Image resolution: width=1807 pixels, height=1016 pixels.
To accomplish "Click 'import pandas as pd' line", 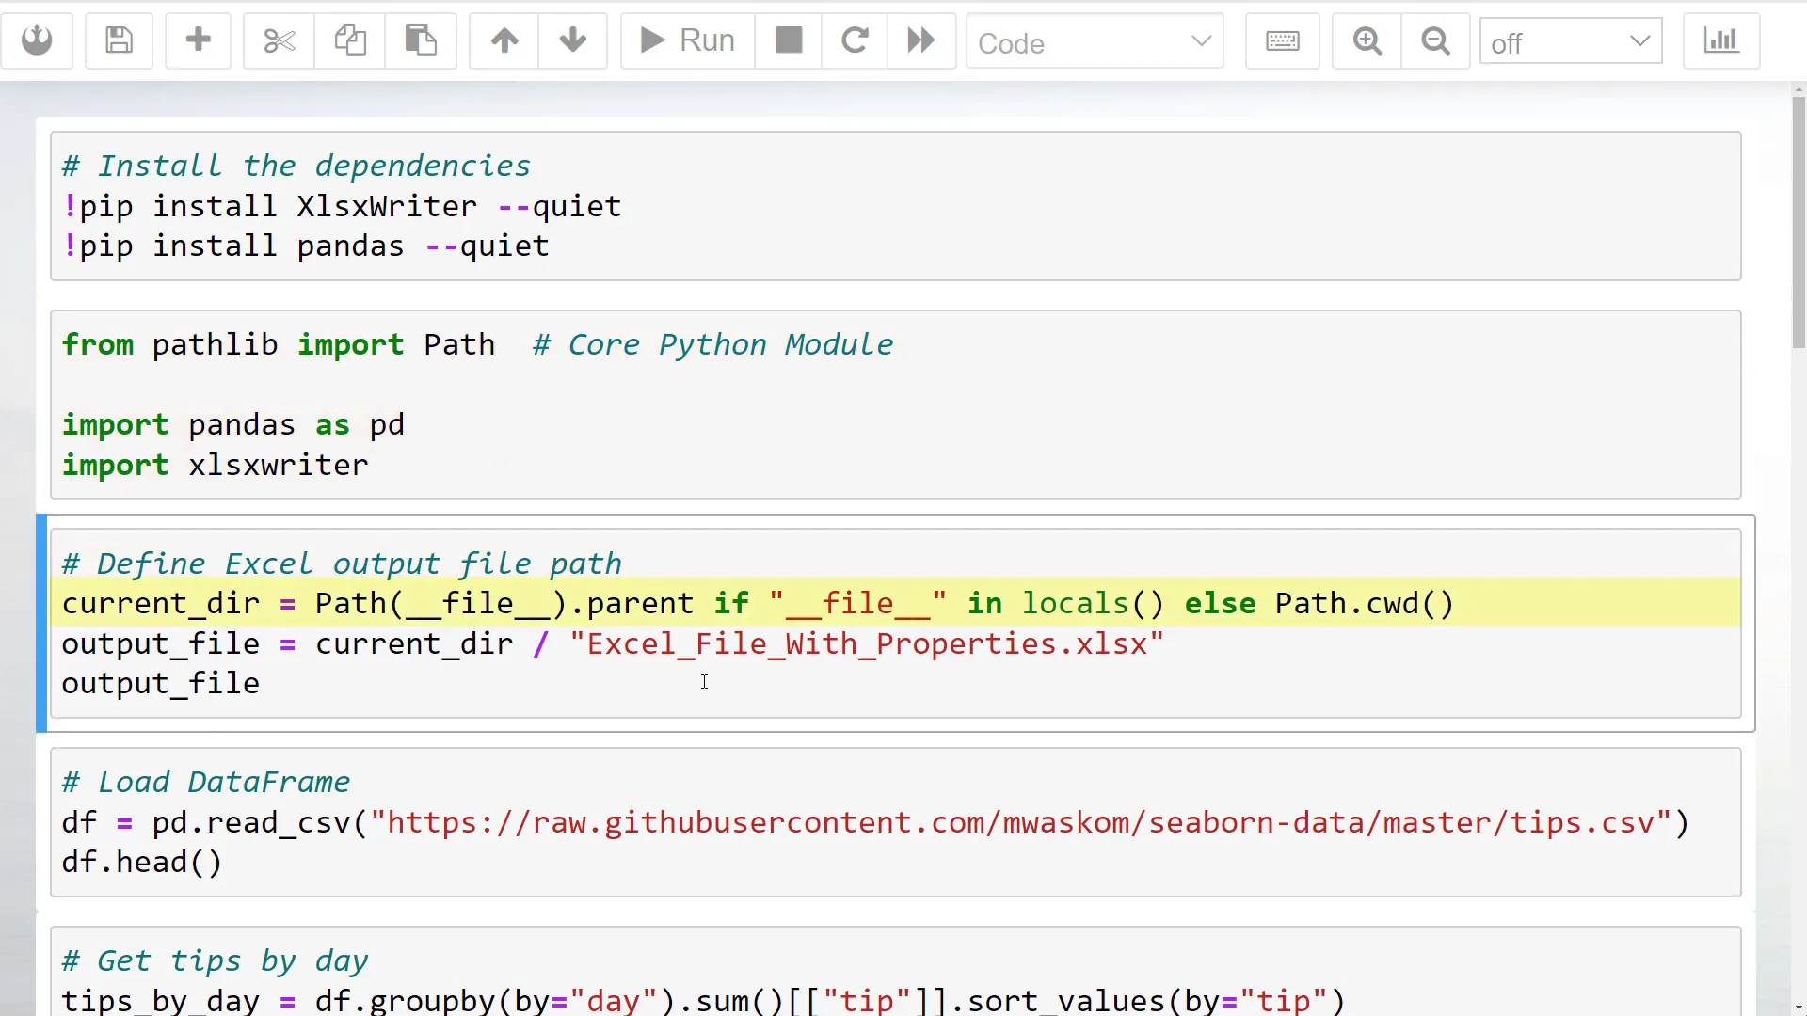I will click(x=232, y=424).
